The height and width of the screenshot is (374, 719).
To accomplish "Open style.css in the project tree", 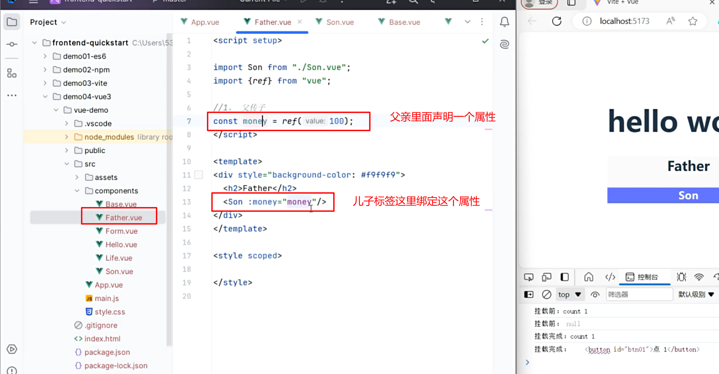I will (110, 311).
